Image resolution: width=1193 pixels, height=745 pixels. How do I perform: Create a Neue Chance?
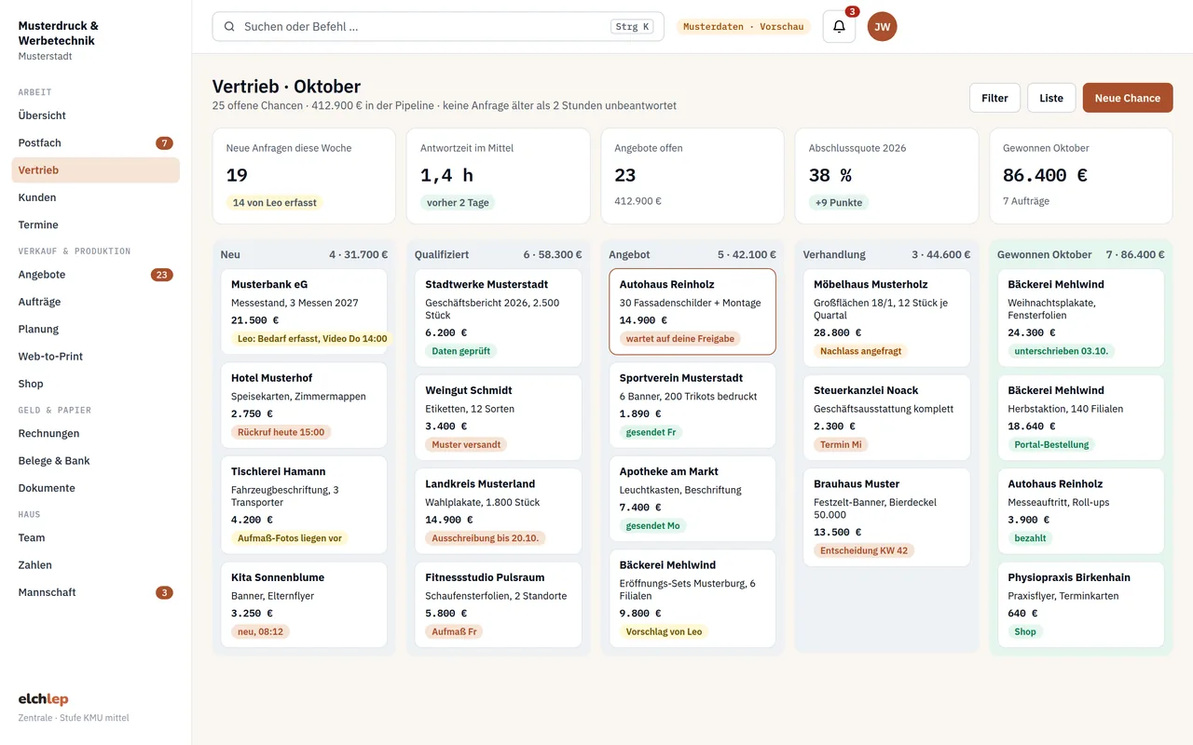tap(1128, 98)
